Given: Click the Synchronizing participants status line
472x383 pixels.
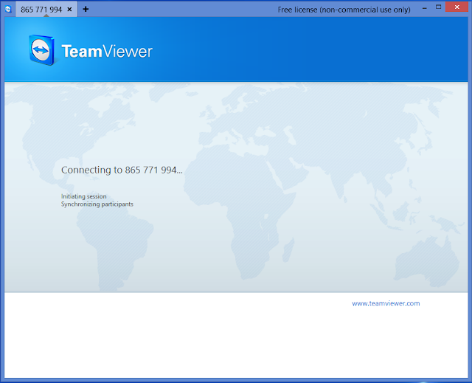Looking at the screenshot, I should [x=97, y=204].
